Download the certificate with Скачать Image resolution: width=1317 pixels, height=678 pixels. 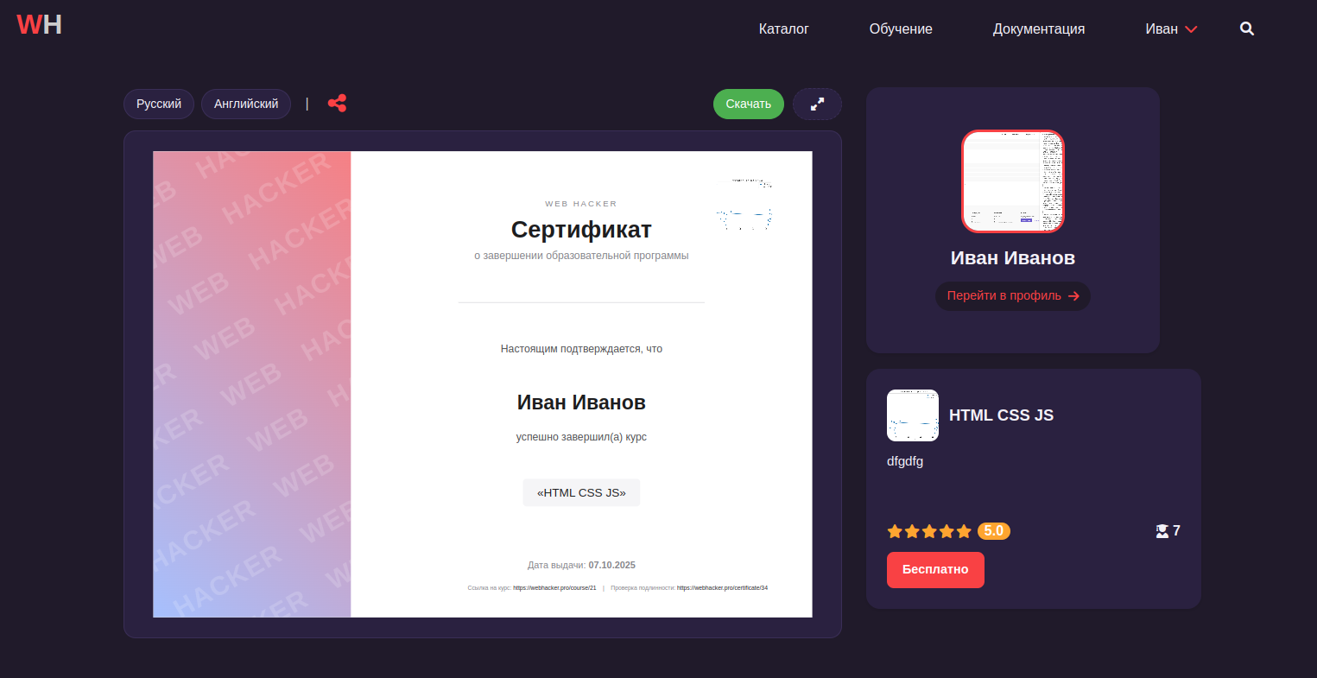pyautogui.click(x=747, y=103)
